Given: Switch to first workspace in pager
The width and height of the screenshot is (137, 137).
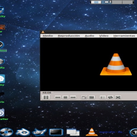Looking at the screenshot, I should point(96,2).
